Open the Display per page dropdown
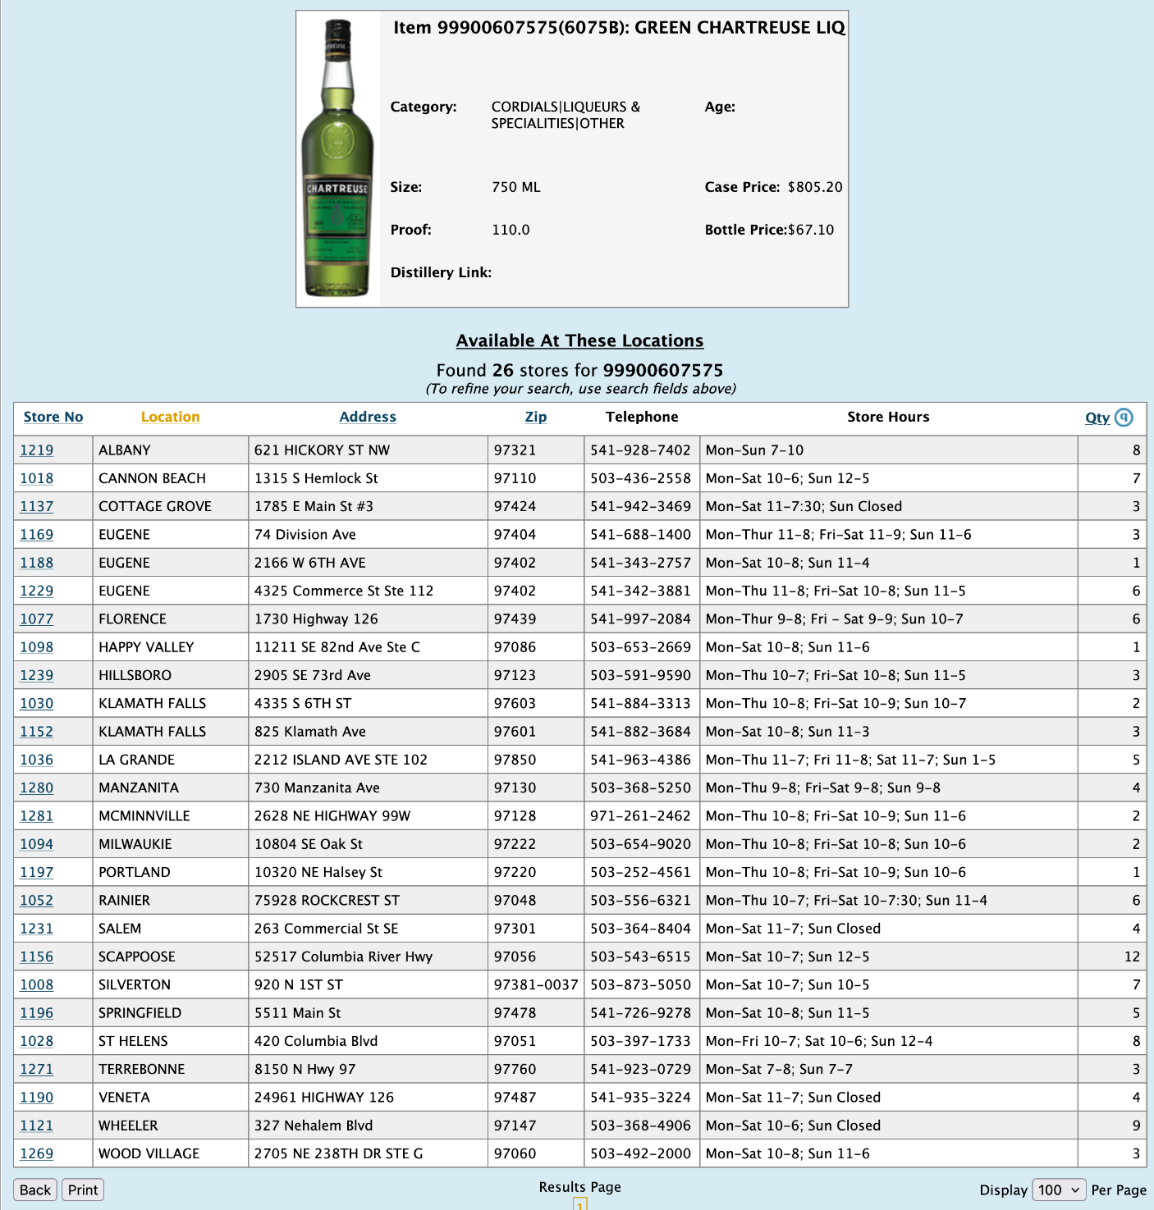Viewport: 1154px width, 1210px height. point(1059,1189)
